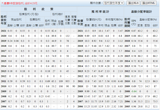This screenshot has height=110, width=160.
Task: Click the 89.7 cash total cell
Action: pos(54,46)
